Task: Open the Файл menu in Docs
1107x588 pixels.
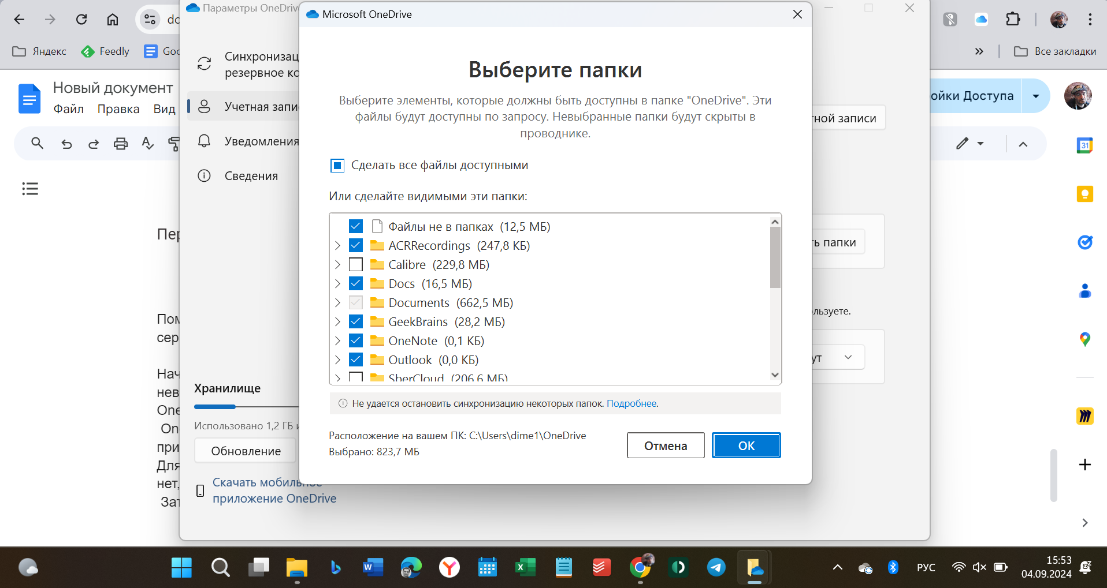Action: 68,109
